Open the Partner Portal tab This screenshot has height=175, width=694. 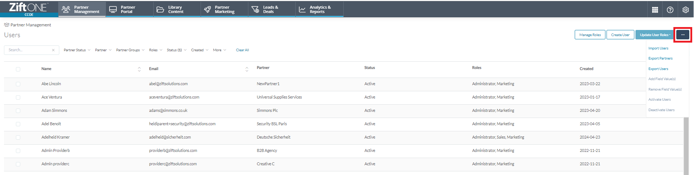point(129,9)
